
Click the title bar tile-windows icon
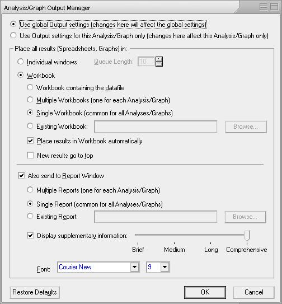pyautogui.click(x=264, y=7)
